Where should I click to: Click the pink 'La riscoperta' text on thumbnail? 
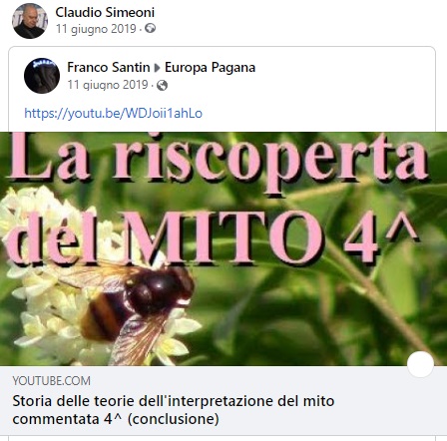point(219,161)
